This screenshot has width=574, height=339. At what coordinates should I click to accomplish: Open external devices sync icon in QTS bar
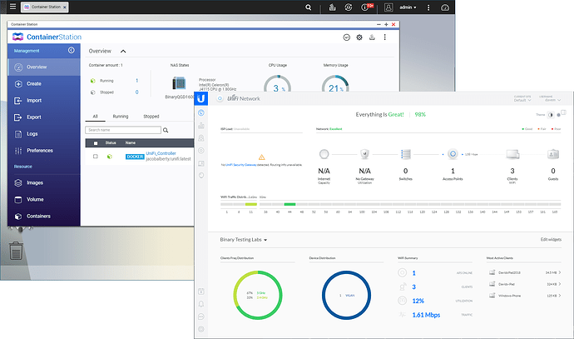(348, 7)
